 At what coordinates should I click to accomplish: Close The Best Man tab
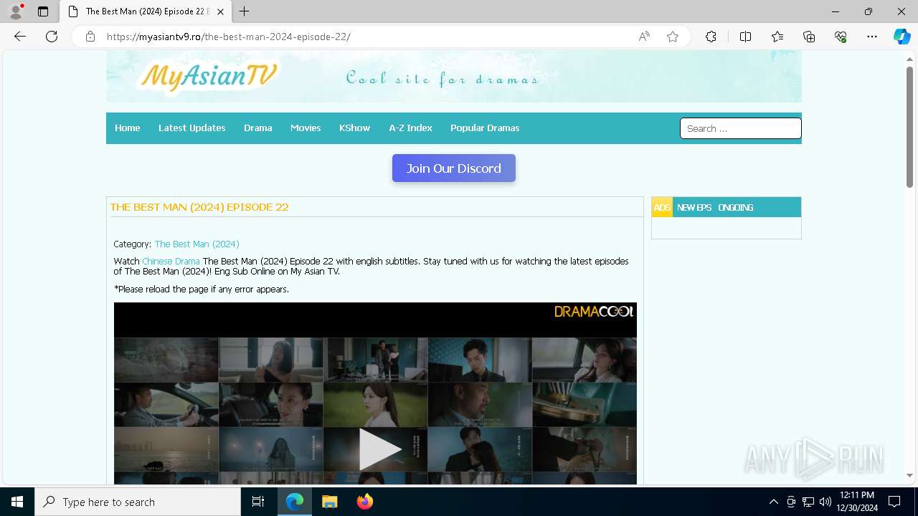220,11
